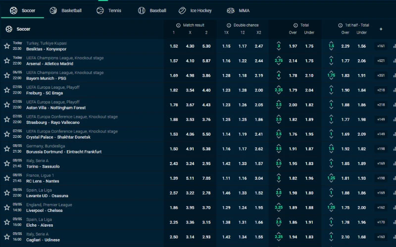Star the Torino - Sassuolo match

(7, 164)
